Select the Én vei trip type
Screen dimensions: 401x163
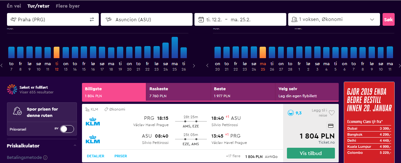pos(14,6)
